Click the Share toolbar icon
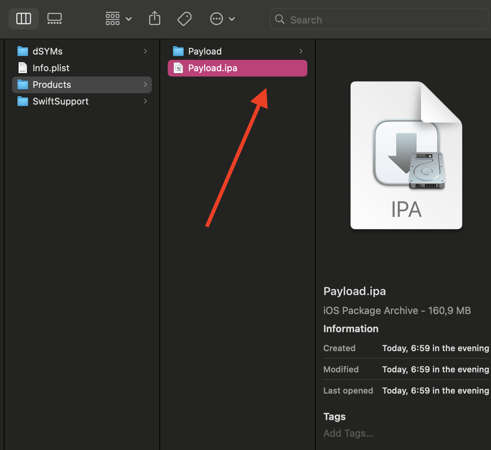 (154, 18)
